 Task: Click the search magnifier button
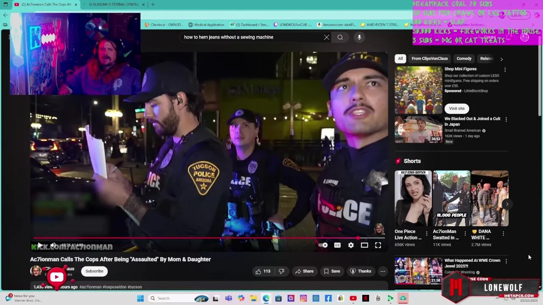(x=340, y=37)
